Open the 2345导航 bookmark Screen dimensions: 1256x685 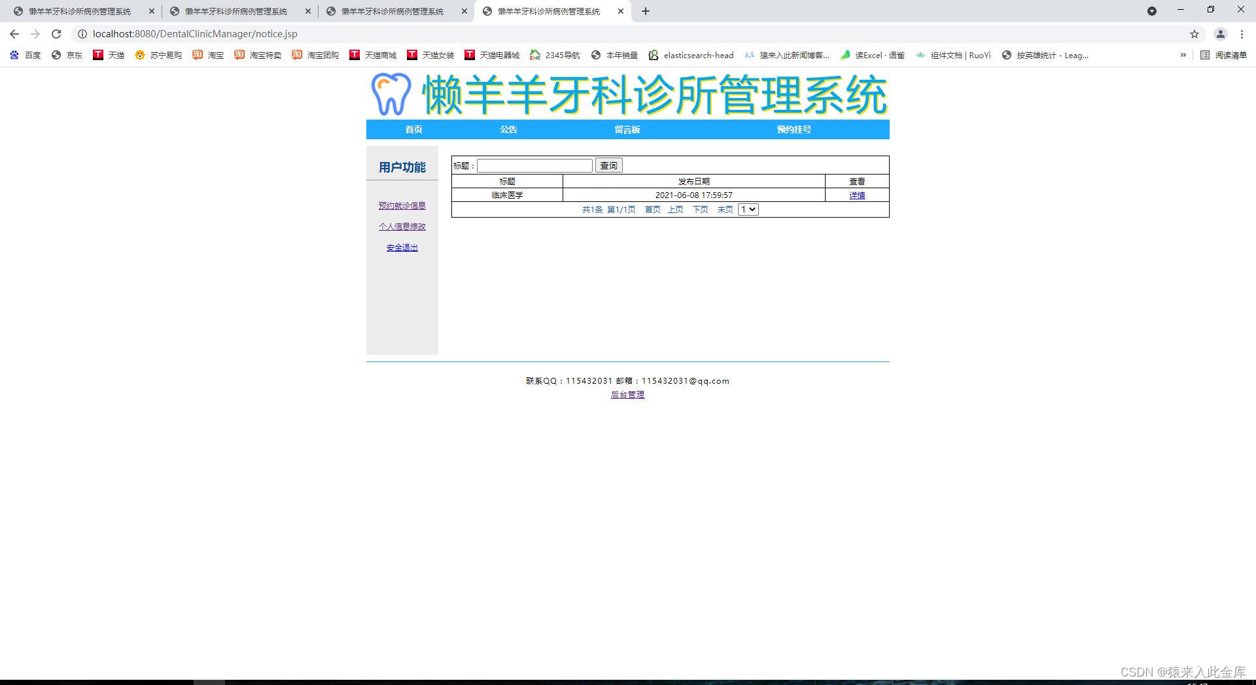click(x=555, y=56)
